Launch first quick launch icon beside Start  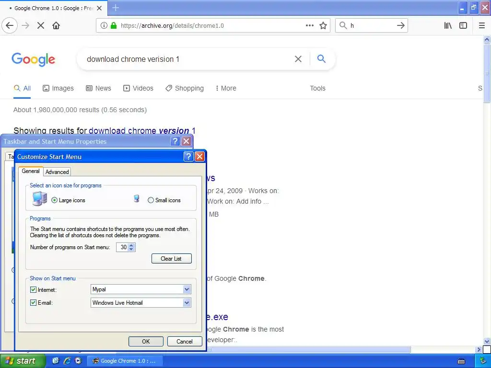point(56,361)
